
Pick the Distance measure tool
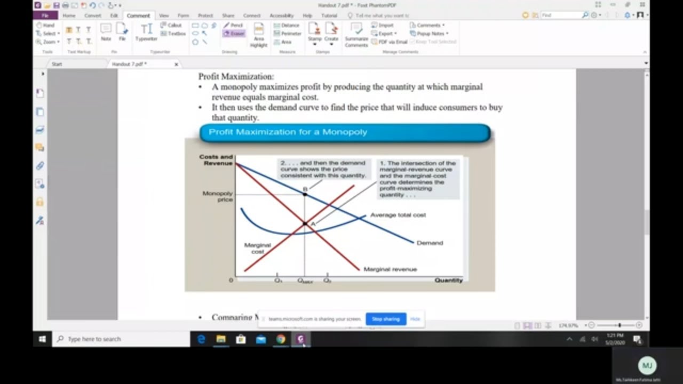pos(287,25)
